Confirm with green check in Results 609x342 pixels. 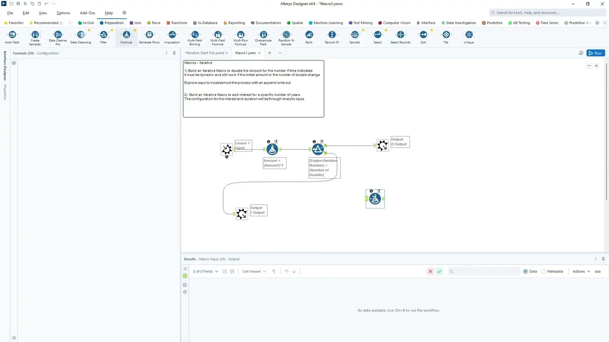[439, 271]
